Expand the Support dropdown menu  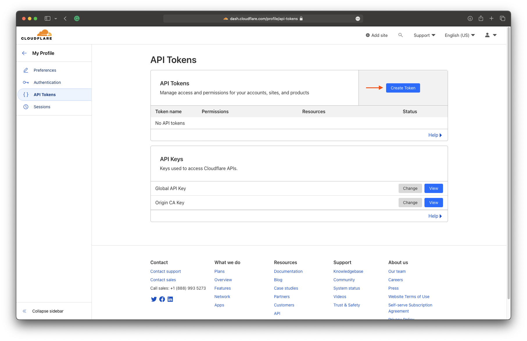tap(424, 35)
